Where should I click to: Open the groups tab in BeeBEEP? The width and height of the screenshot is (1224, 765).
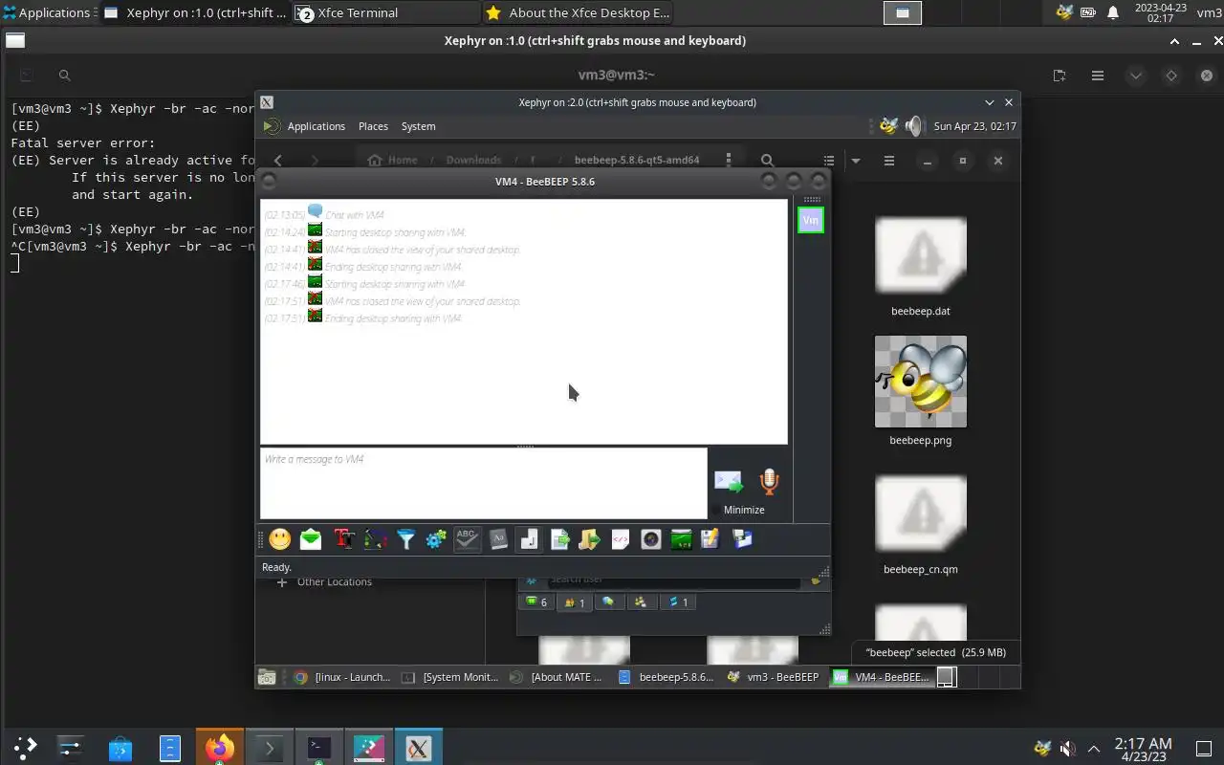pos(641,602)
